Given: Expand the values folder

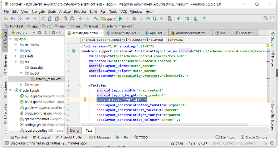Looking at the screenshot, I should coord(21,84).
